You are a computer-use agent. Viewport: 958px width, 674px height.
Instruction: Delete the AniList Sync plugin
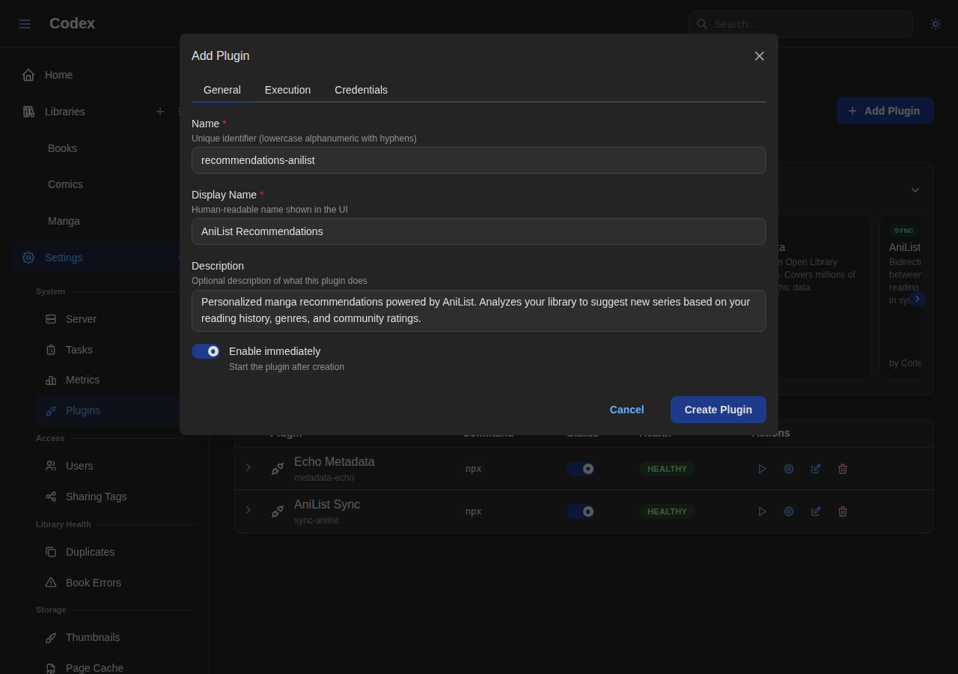[842, 511]
